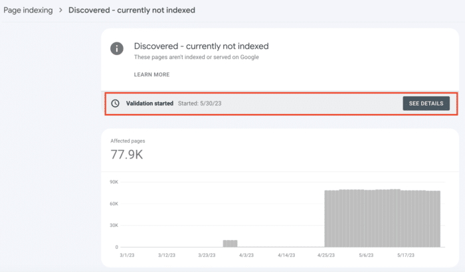Click the chart bar above 4/25/23
This screenshot has height=272, width=465.
click(x=327, y=219)
